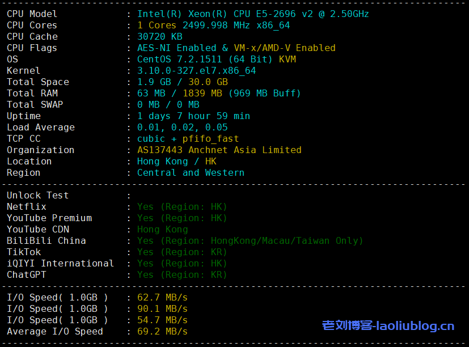469x347 pixels.
Task: Click the Load Average values
Action: click(x=182, y=127)
